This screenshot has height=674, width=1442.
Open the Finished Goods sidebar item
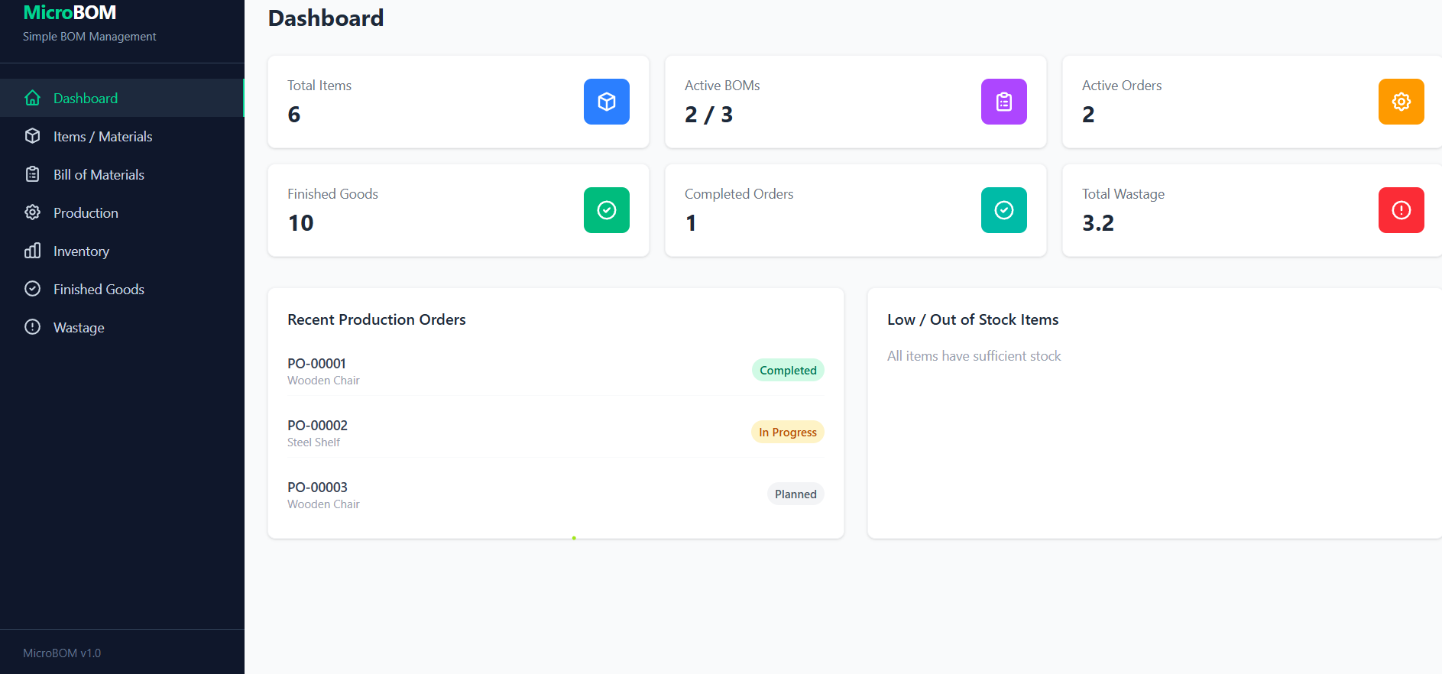pyautogui.click(x=99, y=290)
